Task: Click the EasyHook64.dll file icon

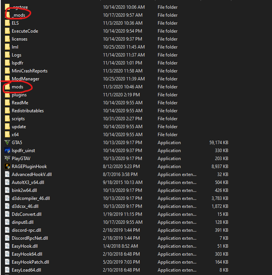Action: [x=7, y=254]
